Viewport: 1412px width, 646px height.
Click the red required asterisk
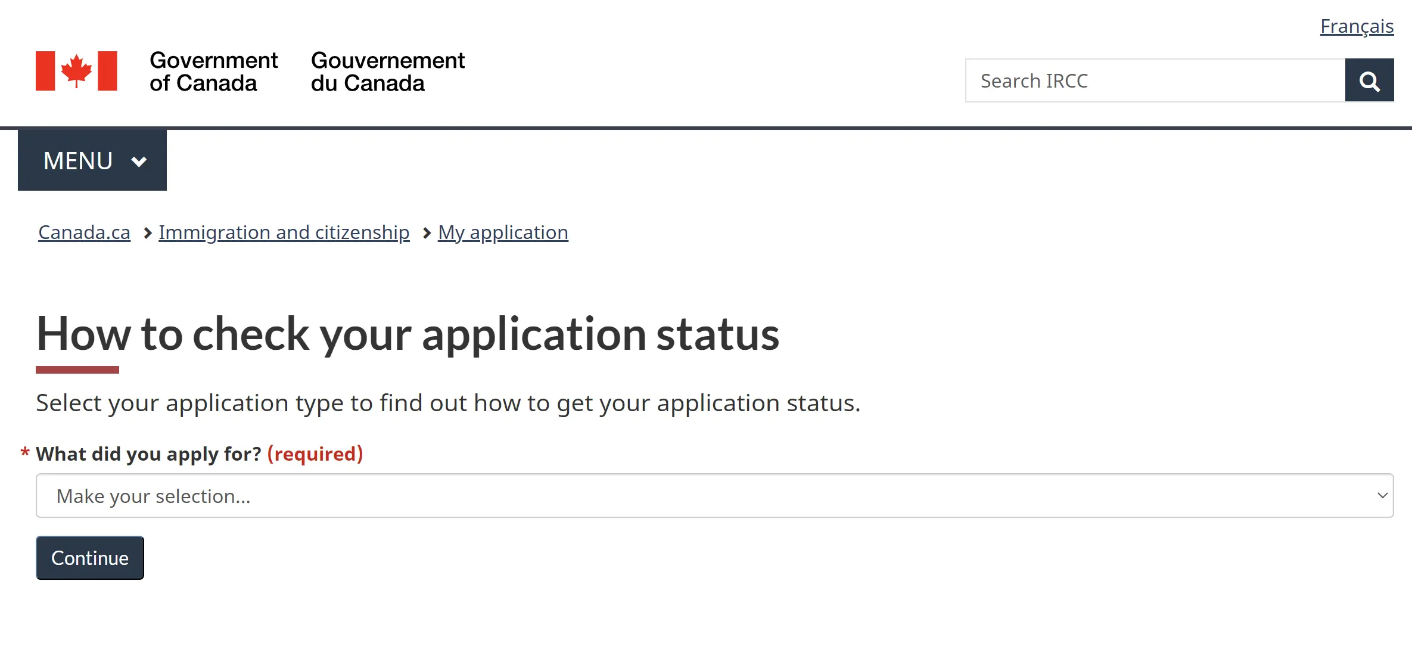coord(25,452)
